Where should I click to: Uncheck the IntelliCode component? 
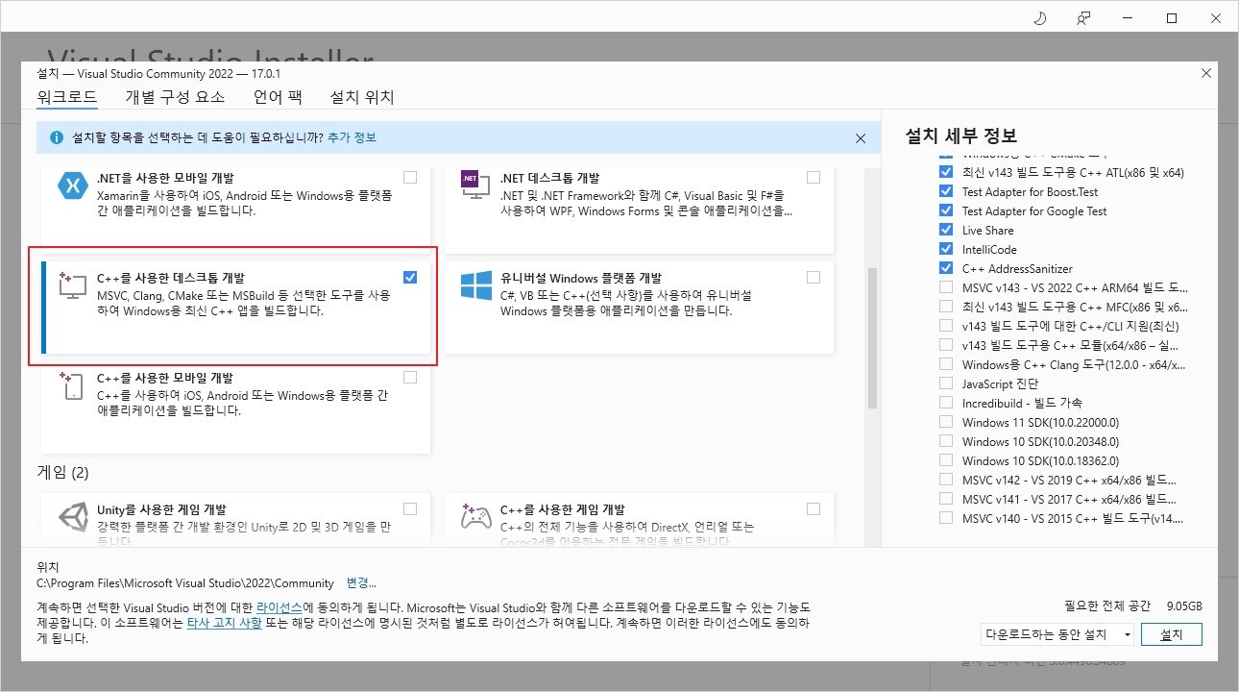[x=946, y=249]
